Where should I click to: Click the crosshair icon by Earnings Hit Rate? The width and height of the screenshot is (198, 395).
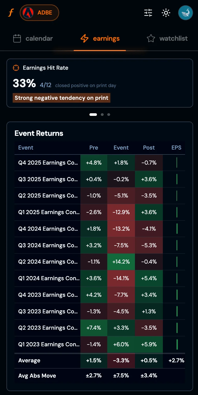pyautogui.click(x=16, y=68)
